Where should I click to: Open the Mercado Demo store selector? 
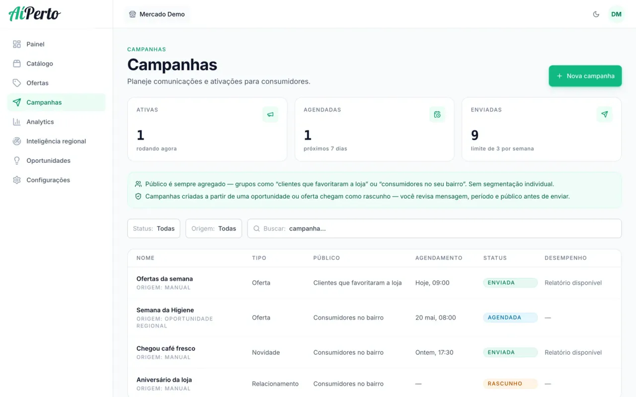157,14
